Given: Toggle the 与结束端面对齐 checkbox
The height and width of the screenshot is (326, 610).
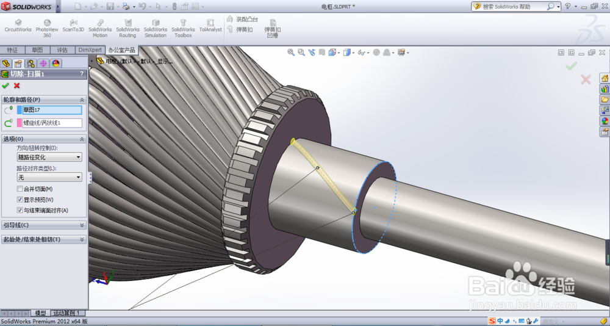Looking at the screenshot, I should point(20,211).
